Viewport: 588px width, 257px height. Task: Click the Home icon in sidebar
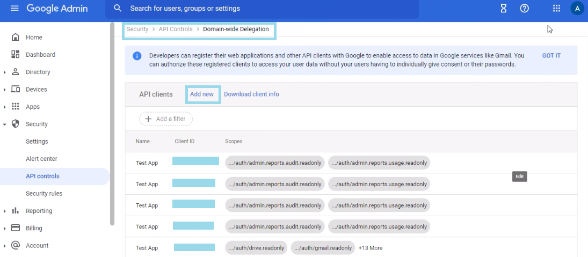16,38
